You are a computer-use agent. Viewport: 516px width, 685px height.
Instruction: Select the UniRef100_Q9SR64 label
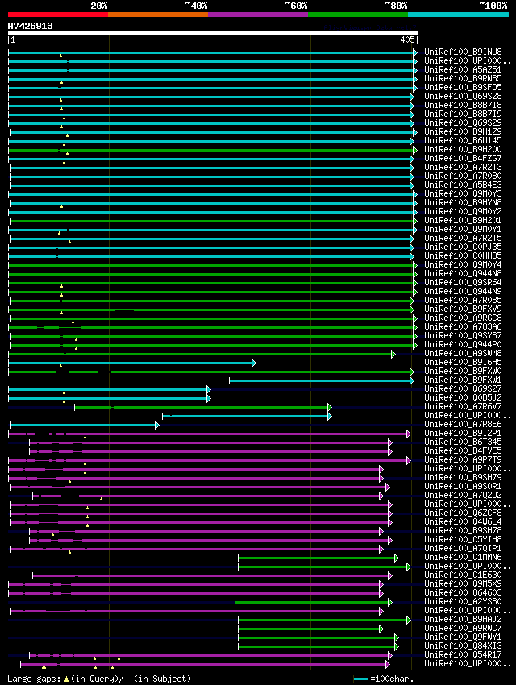coord(463,282)
